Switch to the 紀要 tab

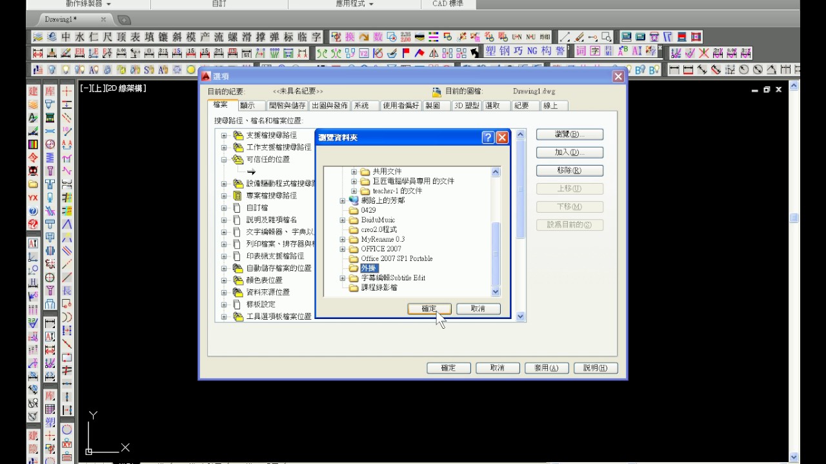525,105
